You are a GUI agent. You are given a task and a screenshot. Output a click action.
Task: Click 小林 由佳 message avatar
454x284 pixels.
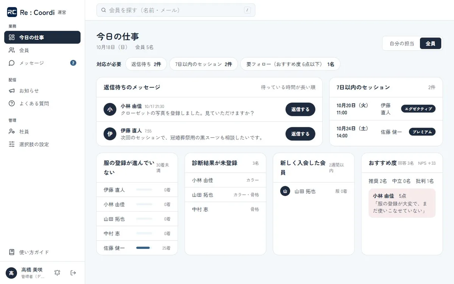click(110, 109)
